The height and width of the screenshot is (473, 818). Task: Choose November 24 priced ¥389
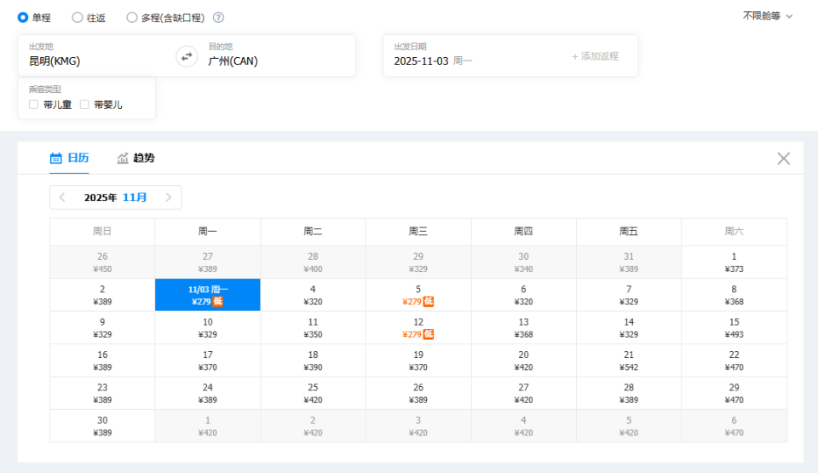pos(208,393)
